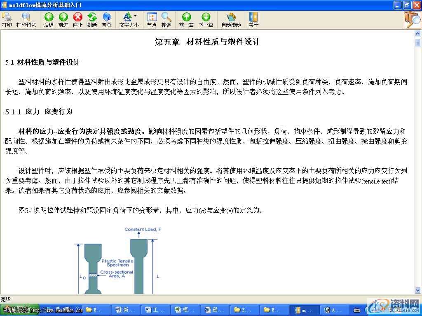
Task: Enable 自动滚动 auto-scrolling
Action: (x=231, y=19)
